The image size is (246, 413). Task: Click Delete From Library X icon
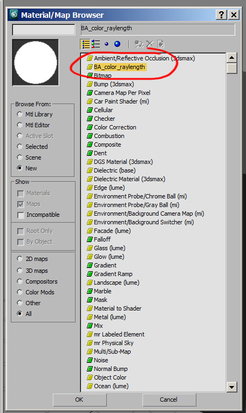pos(150,44)
